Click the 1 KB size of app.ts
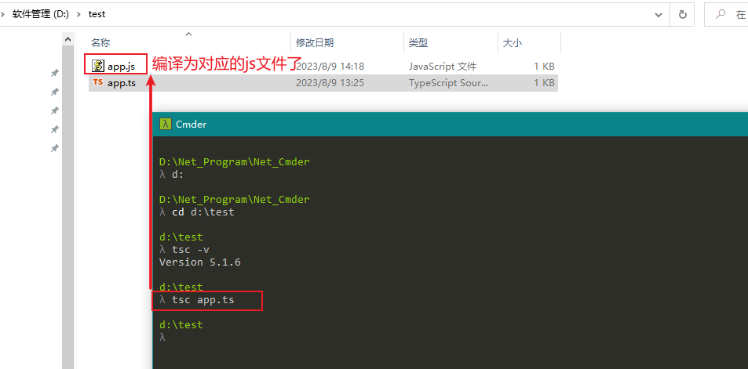This screenshot has height=369, width=748. (x=544, y=83)
